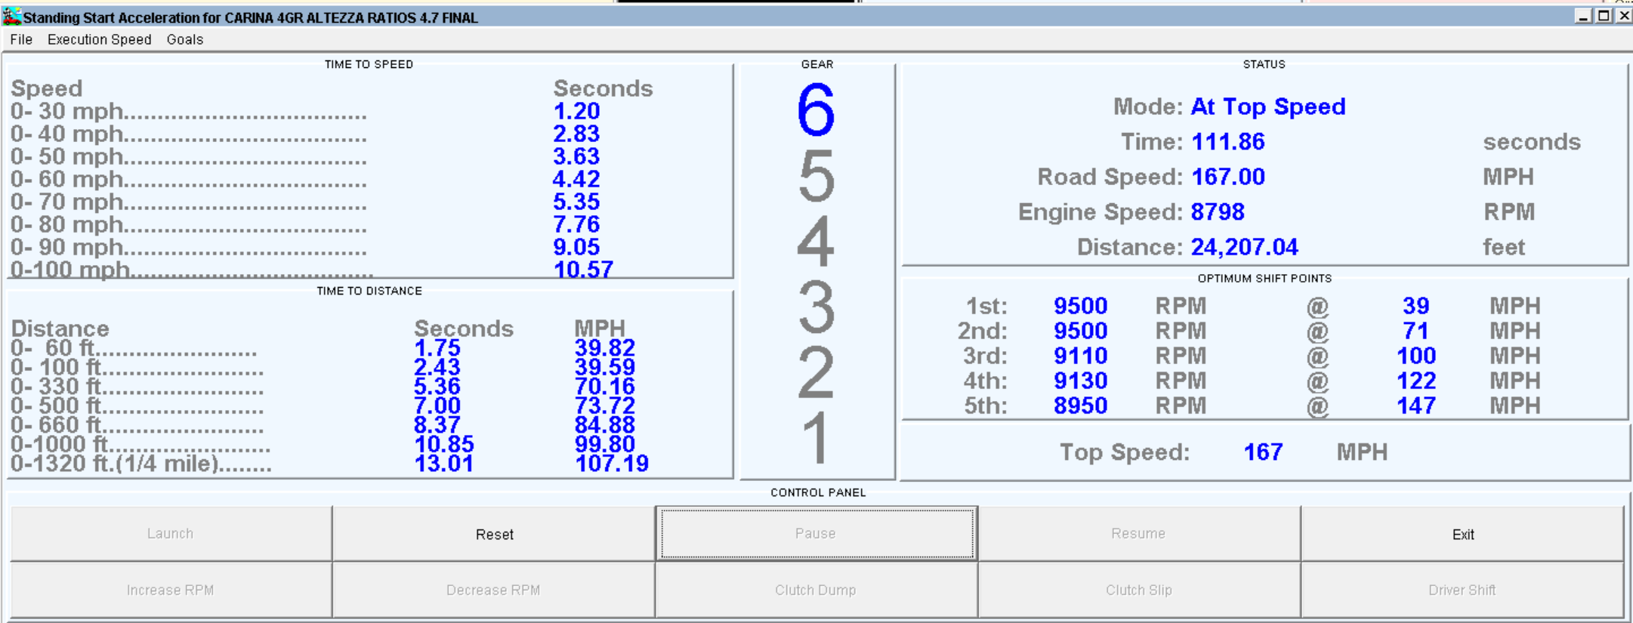The width and height of the screenshot is (1633, 623).
Task: Click the 0-100 ft time 2.43
Action: (x=437, y=367)
